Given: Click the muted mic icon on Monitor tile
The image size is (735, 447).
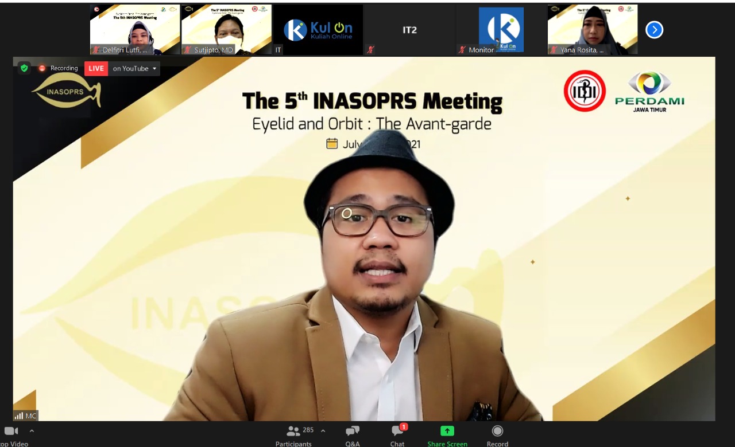Looking at the screenshot, I should click(462, 50).
